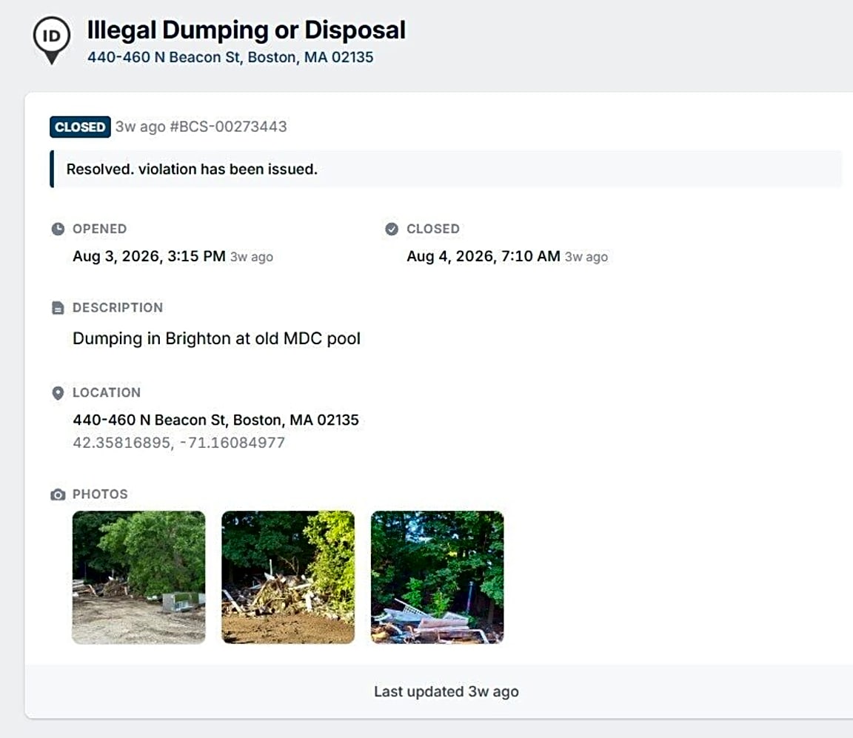
Task: Click case number #BCS-00273443
Action: tap(229, 127)
